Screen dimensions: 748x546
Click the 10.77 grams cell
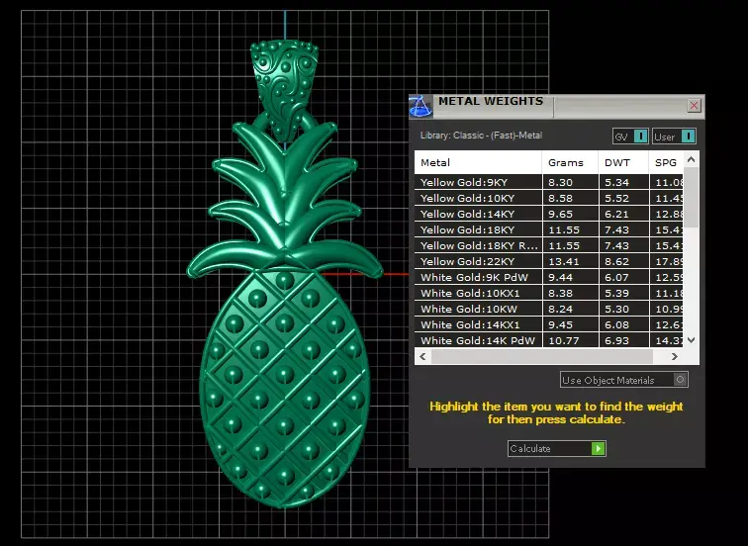pos(570,340)
